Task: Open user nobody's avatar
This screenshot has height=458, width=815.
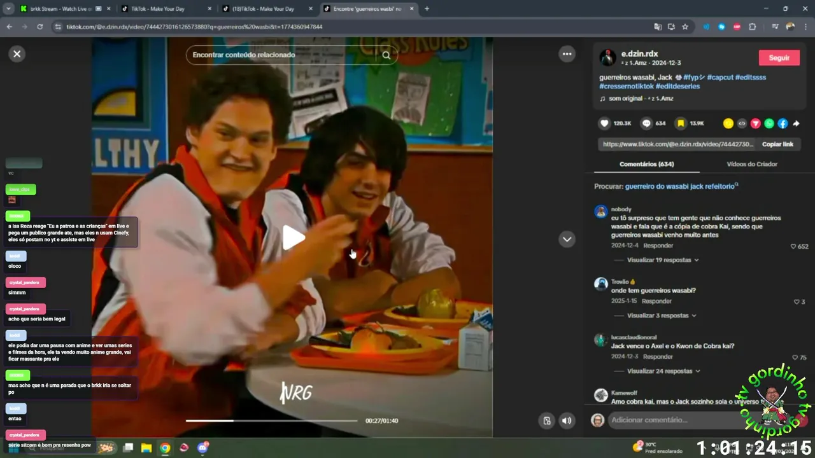Action: point(600,212)
